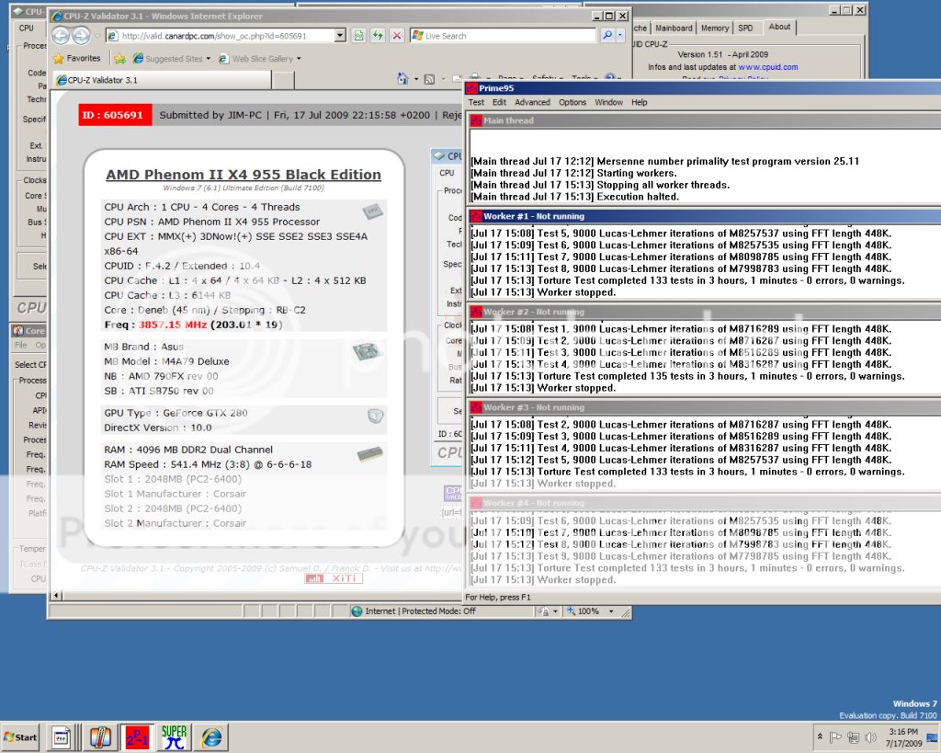Open the Options menu in Prime95
This screenshot has height=753, width=941.
click(x=572, y=102)
